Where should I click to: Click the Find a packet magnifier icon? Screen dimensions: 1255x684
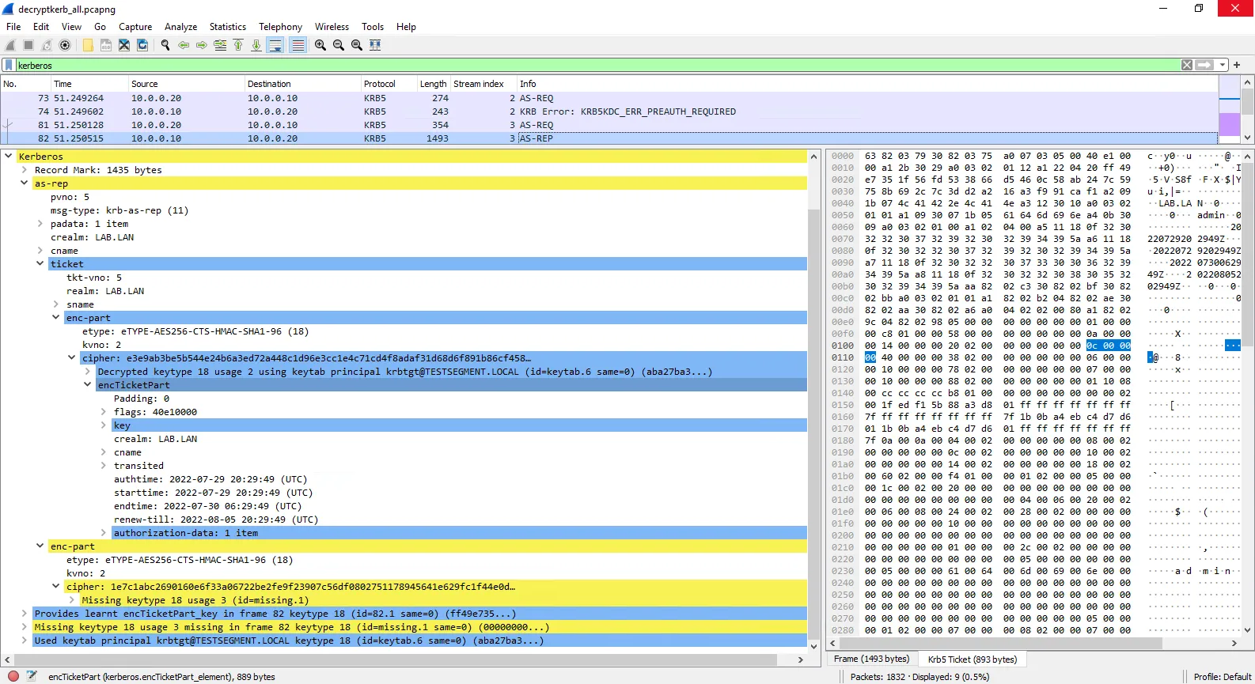[x=165, y=45]
